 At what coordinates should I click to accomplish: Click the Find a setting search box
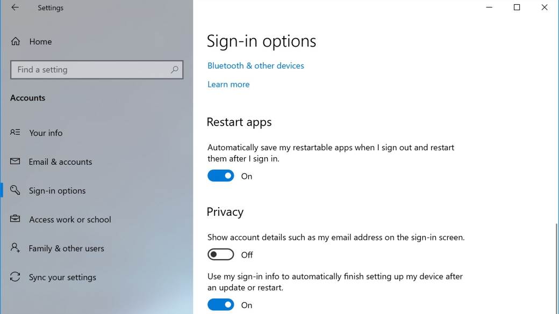click(x=91, y=70)
